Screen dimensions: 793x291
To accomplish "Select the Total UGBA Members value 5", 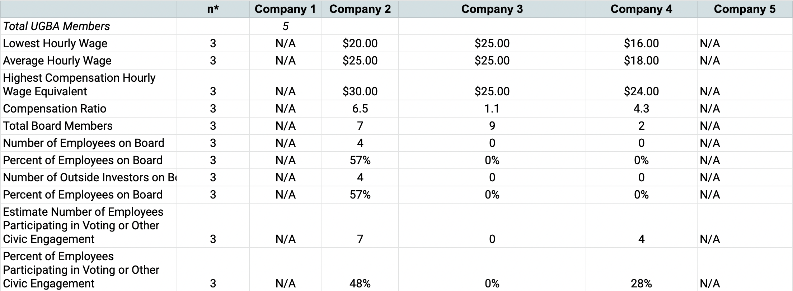I will click(x=285, y=26).
